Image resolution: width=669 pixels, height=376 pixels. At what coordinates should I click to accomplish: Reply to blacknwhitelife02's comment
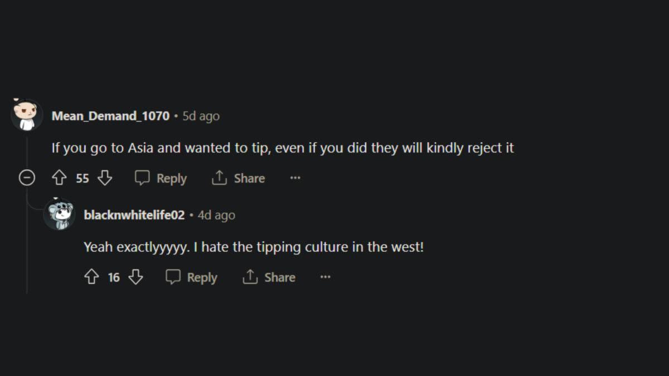click(x=192, y=277)
